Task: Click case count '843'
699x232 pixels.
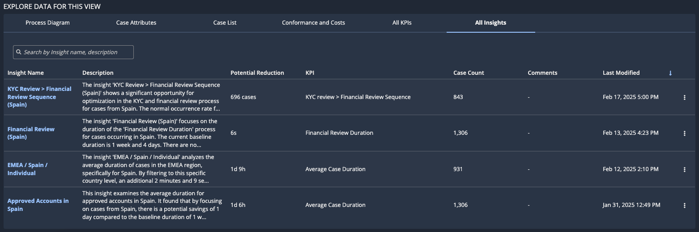Action: 458,97
